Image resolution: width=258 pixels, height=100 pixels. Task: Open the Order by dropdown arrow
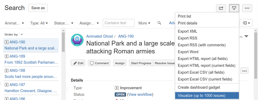click(x=22, y=34)
